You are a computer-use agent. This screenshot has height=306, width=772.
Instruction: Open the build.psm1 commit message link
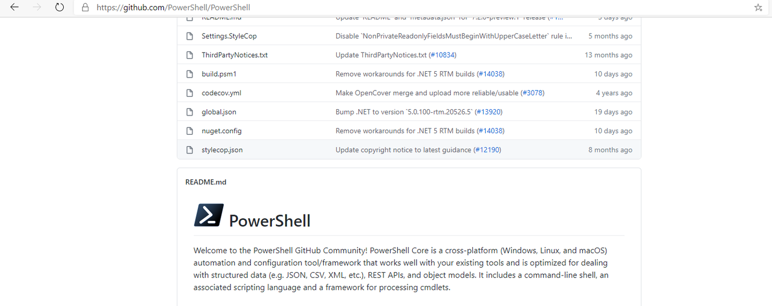[405, 74]
